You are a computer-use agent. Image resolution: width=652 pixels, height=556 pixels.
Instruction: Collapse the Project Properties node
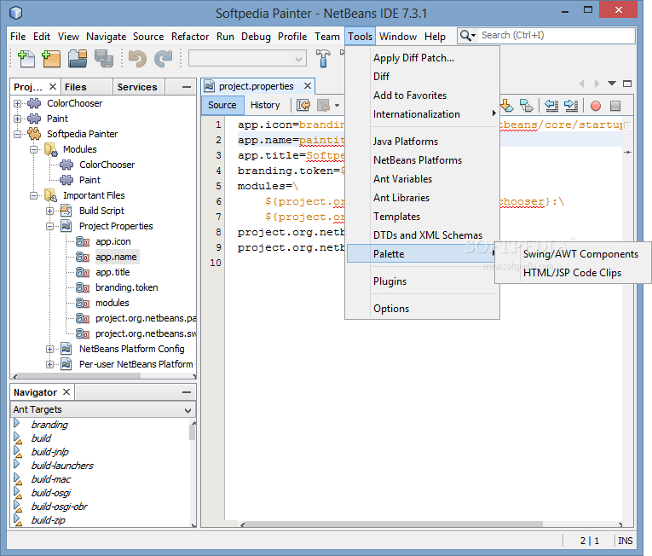coord(50,226)
